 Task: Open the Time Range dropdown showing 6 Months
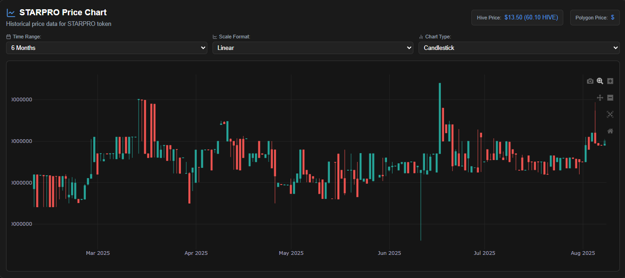107,48
